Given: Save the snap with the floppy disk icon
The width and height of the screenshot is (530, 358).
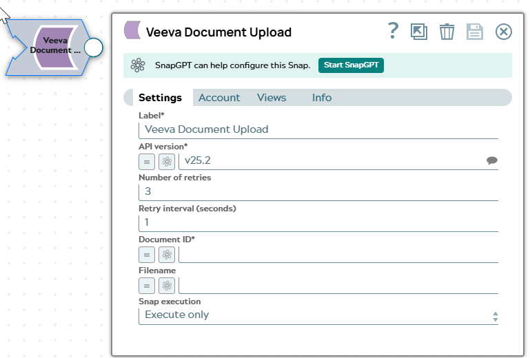Looking at the screenshot, I should pyautogui.click(x=475, y=32).
